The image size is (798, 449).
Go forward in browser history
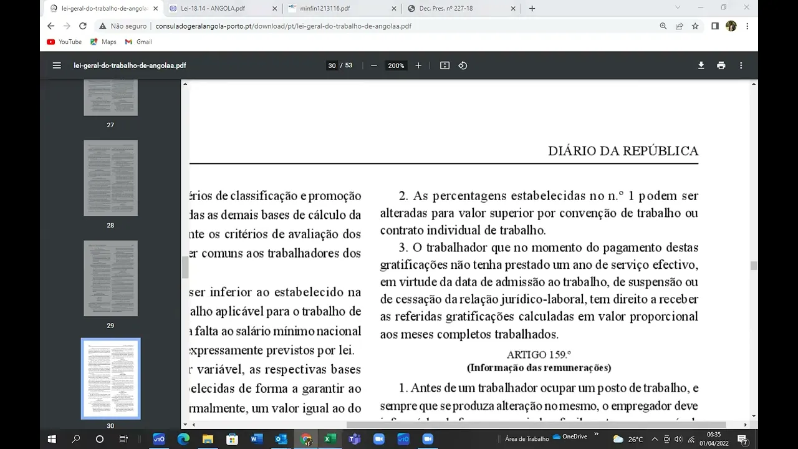[67, 26]
